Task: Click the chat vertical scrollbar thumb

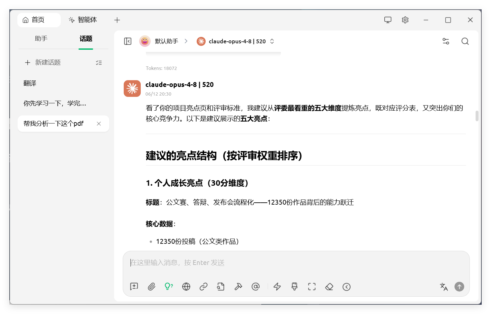Action: tap(477, 116)
